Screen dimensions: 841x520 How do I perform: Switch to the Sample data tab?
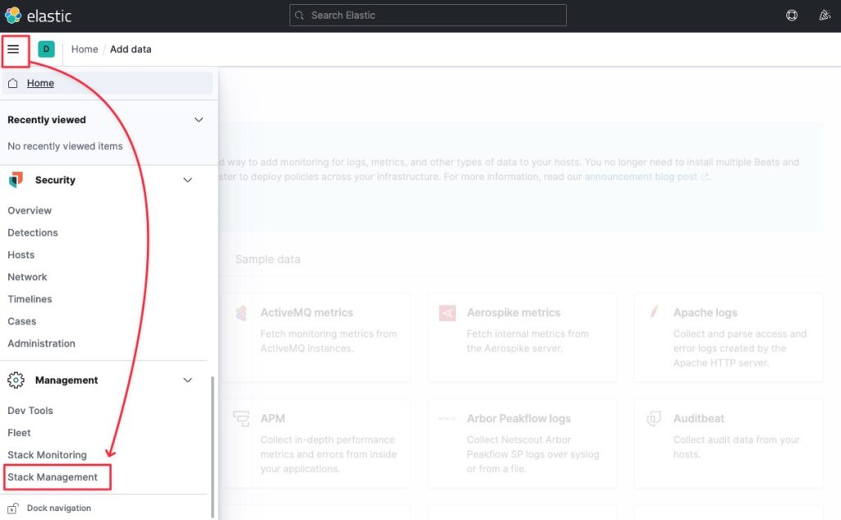[268, 260]
